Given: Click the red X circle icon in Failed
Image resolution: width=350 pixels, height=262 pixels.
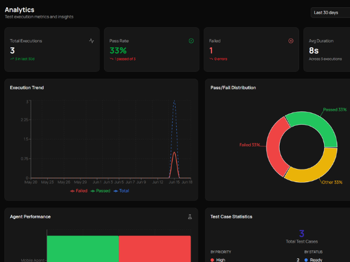Looking at the screenshot, I should [x=291, y=41].
